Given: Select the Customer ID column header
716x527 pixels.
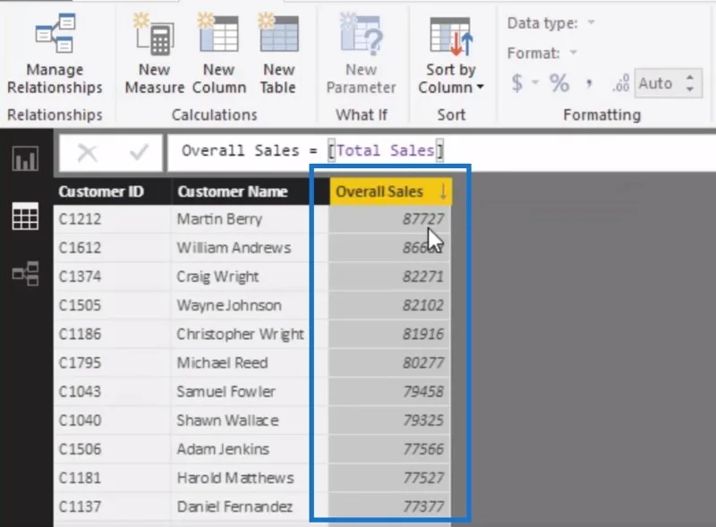Looking at the screenshot, I should pyautogui.click(x=113, y=191).
